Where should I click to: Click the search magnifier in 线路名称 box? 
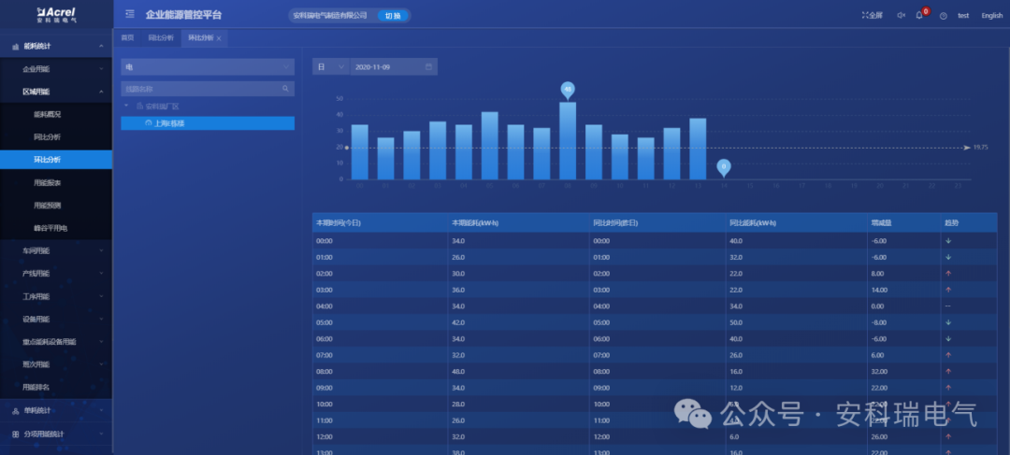coord(285,89)
